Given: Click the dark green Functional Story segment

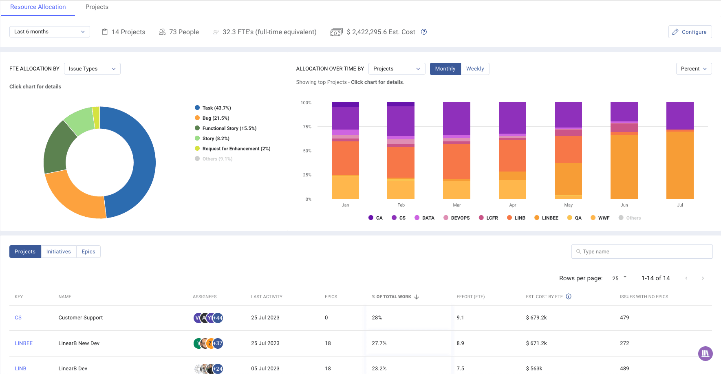Looking at the screenshot, I should (x=56, y=149).
